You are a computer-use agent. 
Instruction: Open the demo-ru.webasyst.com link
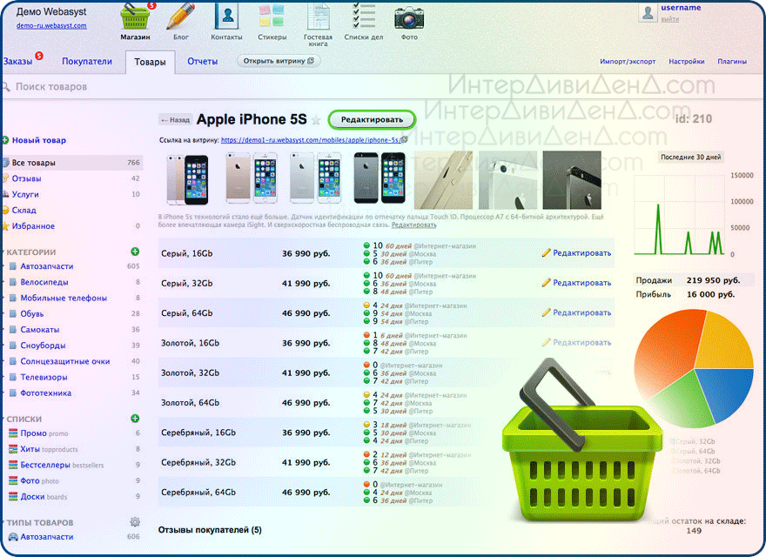tap(51, 26)
